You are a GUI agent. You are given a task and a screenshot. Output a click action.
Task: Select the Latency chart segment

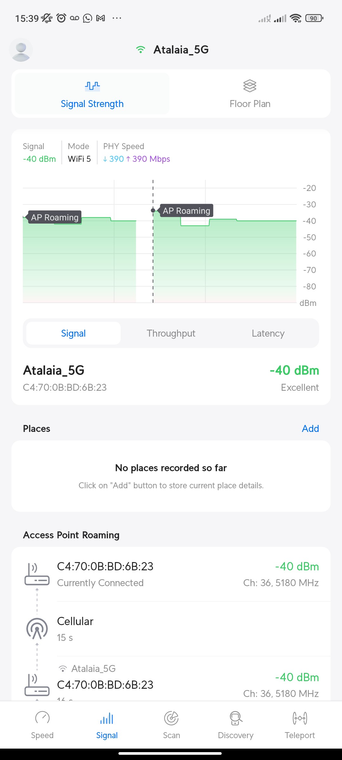click(x=268, y=333)
